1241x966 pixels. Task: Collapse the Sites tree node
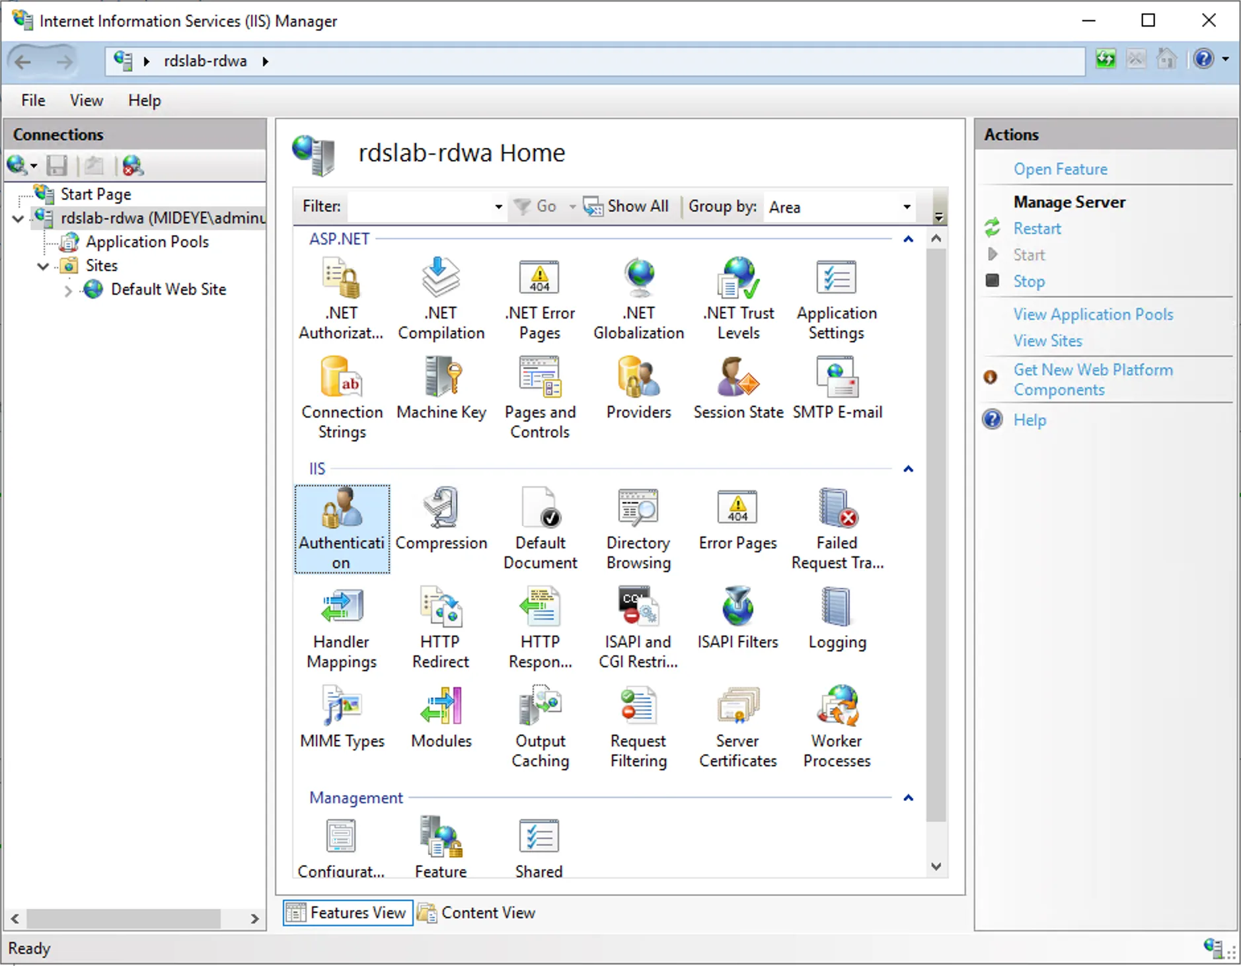click(x=43, y=266)
